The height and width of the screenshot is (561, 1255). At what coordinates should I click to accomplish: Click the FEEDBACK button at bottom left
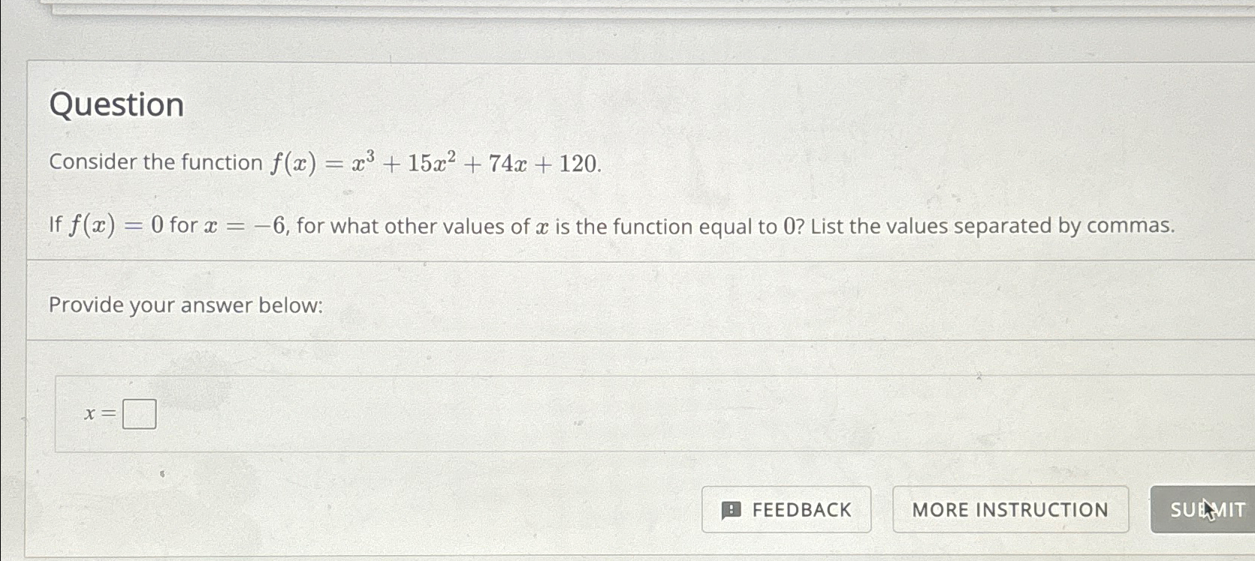(x=786, y=510)
